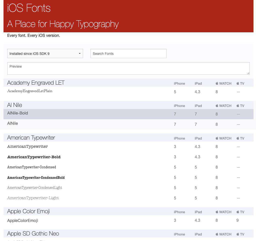Screen dimensions: 256x241
Task: Click iPhone value 7 in AlNile-Bold row
Action: pyautogui.click(x=175, y=114)
